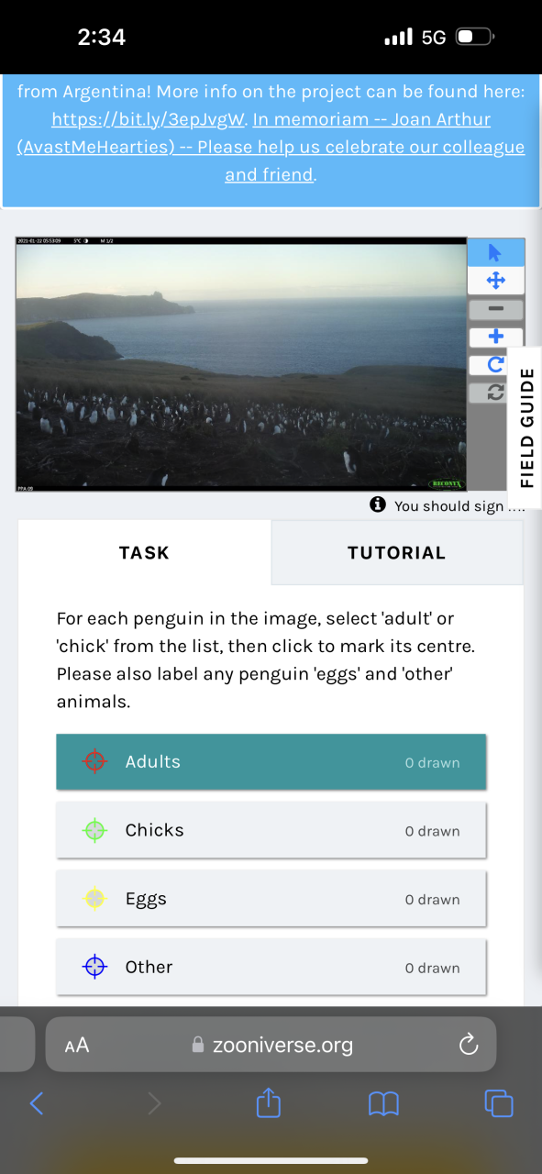The width and height of the screenshot is (542, 1174).
Task: Go back to the previous page
Action: [37, 1103]
